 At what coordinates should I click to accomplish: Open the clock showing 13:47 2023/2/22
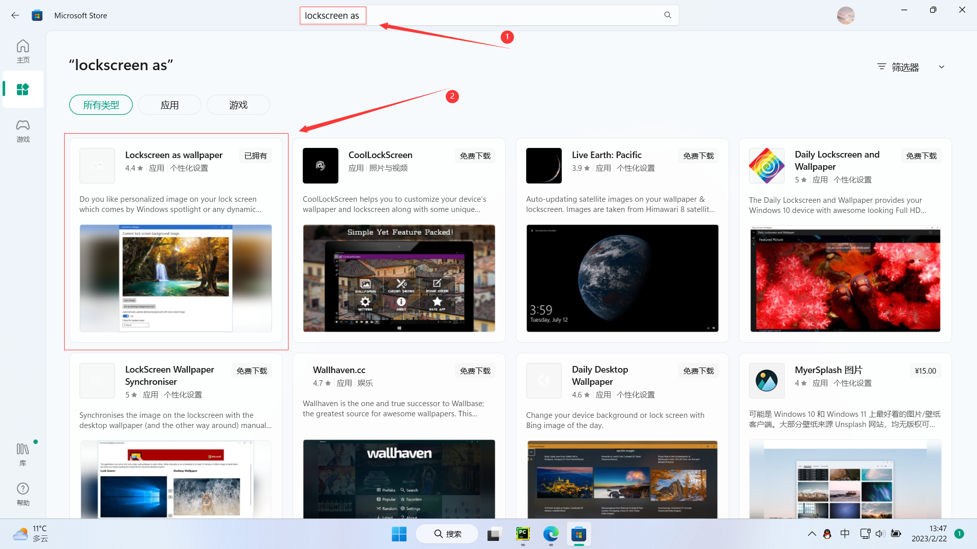pos(929,534)
